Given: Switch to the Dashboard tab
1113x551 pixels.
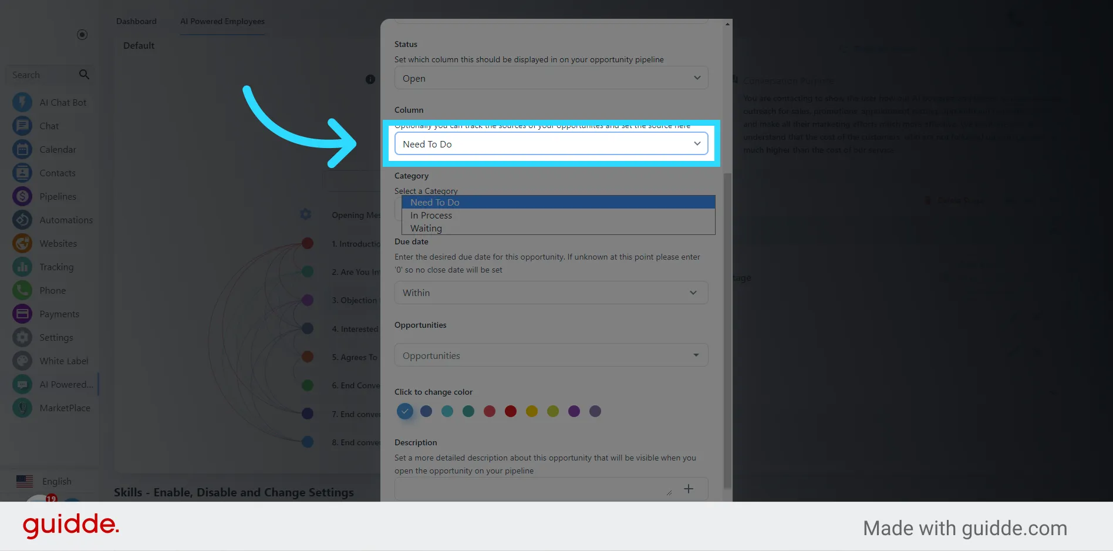Looking at the screenshot, I should [x=136, y=21].
